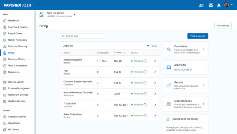This screenshot has height=134, width=237.
Task: Select 'Customer Support Specialist' job name
Action: coord(78,82)
